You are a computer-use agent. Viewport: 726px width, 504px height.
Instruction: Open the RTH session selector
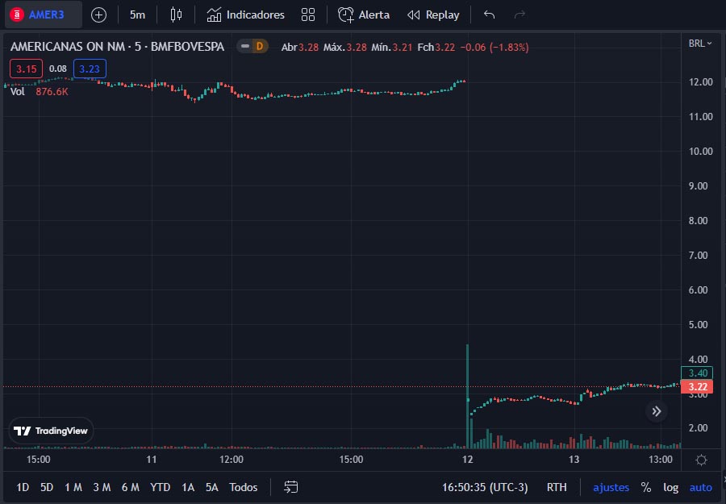pyautogui.click(x=557, y=487)
